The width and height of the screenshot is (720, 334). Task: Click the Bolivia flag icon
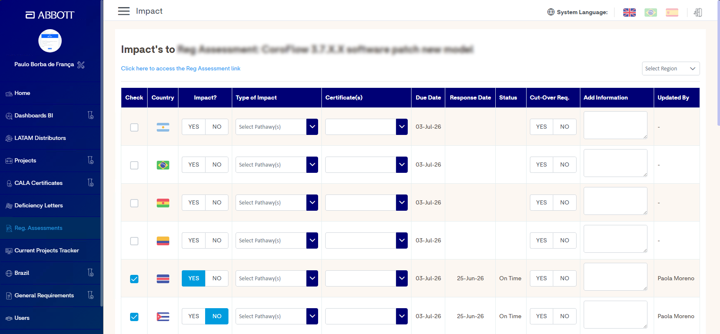pos(163,203)
